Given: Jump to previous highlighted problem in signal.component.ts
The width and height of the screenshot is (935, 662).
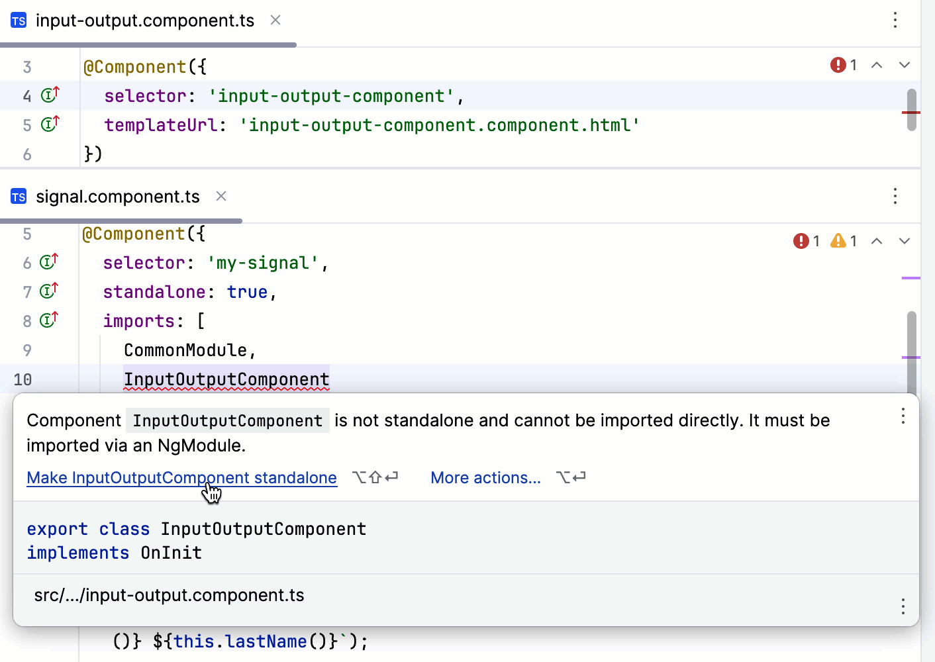Looking at the screenshot, I should 877,241.
